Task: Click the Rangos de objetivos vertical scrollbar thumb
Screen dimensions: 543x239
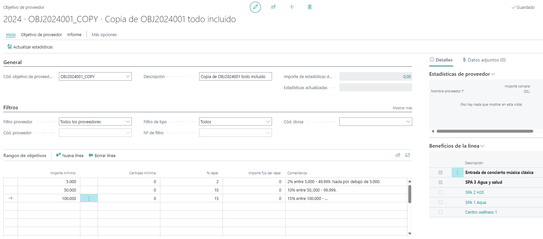Action: (410, 194)
